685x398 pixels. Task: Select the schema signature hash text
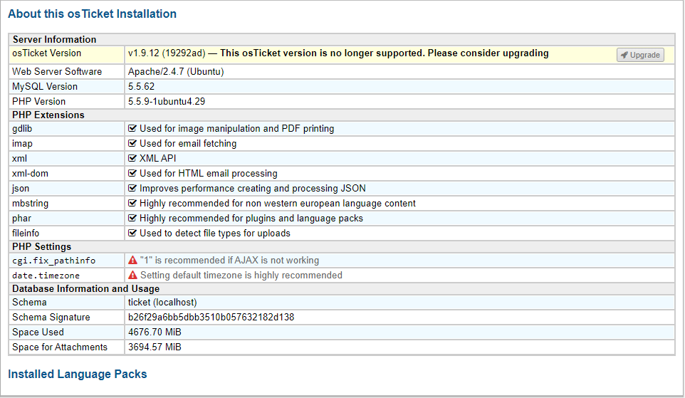coord(211,317)
